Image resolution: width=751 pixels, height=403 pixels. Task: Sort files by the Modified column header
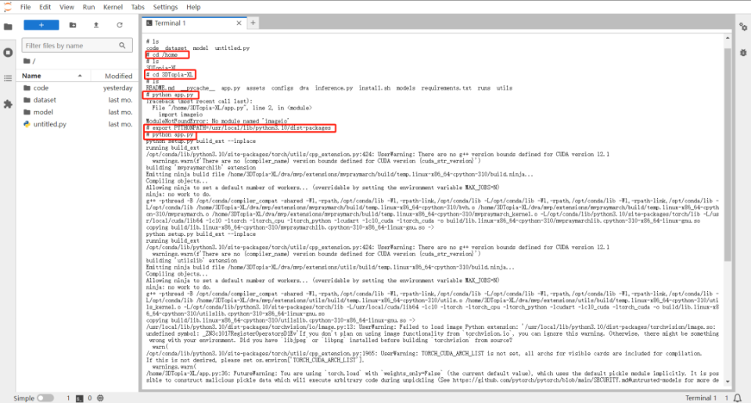(x=118, y=76)
